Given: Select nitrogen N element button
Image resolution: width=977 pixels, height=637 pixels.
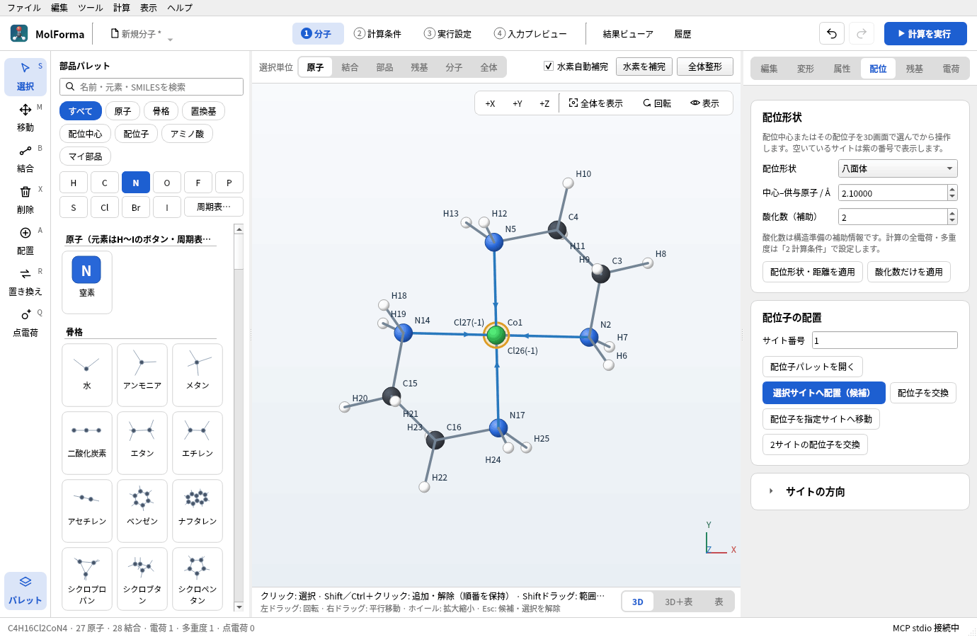Looking at the screenshot, I should click(x=136, y=183).
